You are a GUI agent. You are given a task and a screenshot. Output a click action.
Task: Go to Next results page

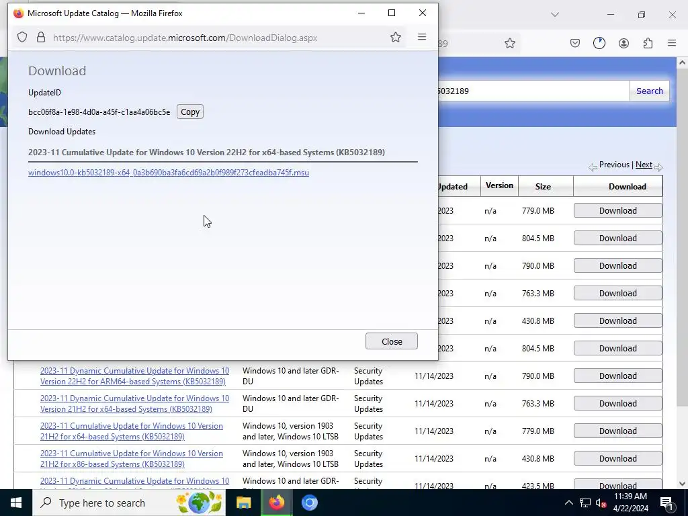click(x=644, y=165)
